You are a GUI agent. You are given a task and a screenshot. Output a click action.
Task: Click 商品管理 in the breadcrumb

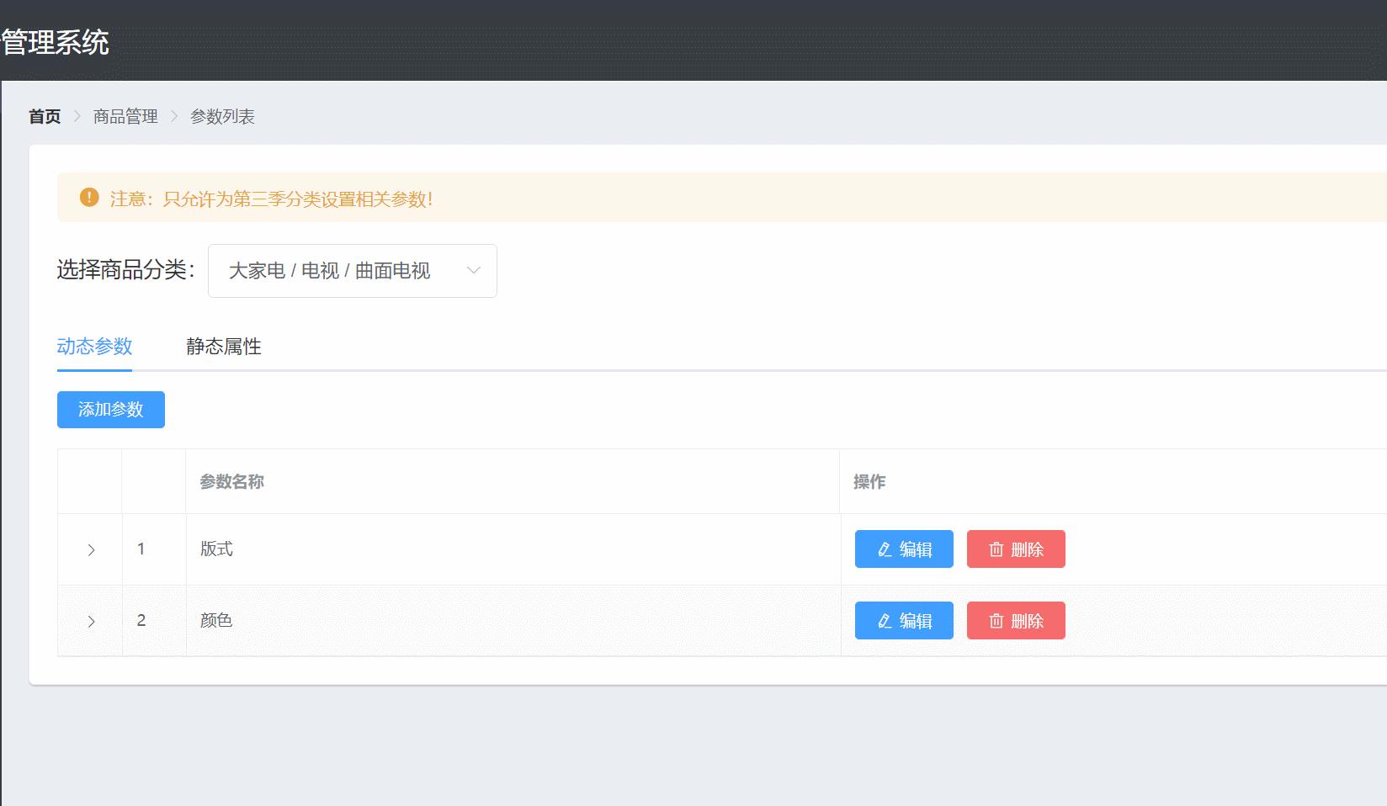click(x=125, y=117)
